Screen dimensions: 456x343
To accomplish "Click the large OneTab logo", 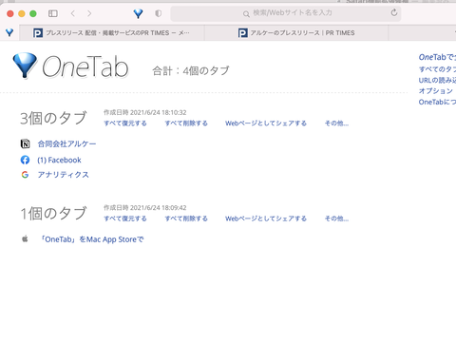I will pyautogui.click(x=70, y=66).
